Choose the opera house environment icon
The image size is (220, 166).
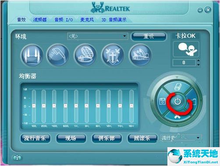point(140,55)
